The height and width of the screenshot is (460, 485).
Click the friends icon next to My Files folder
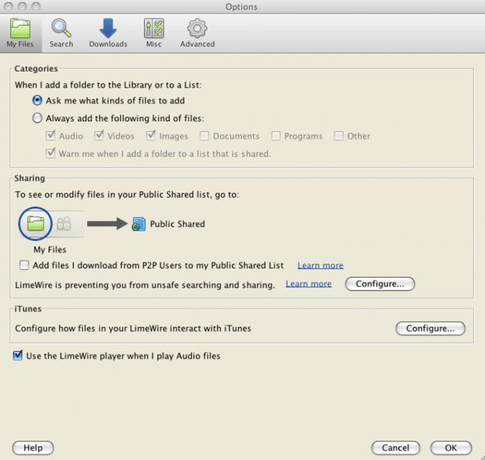click(64, 223)
